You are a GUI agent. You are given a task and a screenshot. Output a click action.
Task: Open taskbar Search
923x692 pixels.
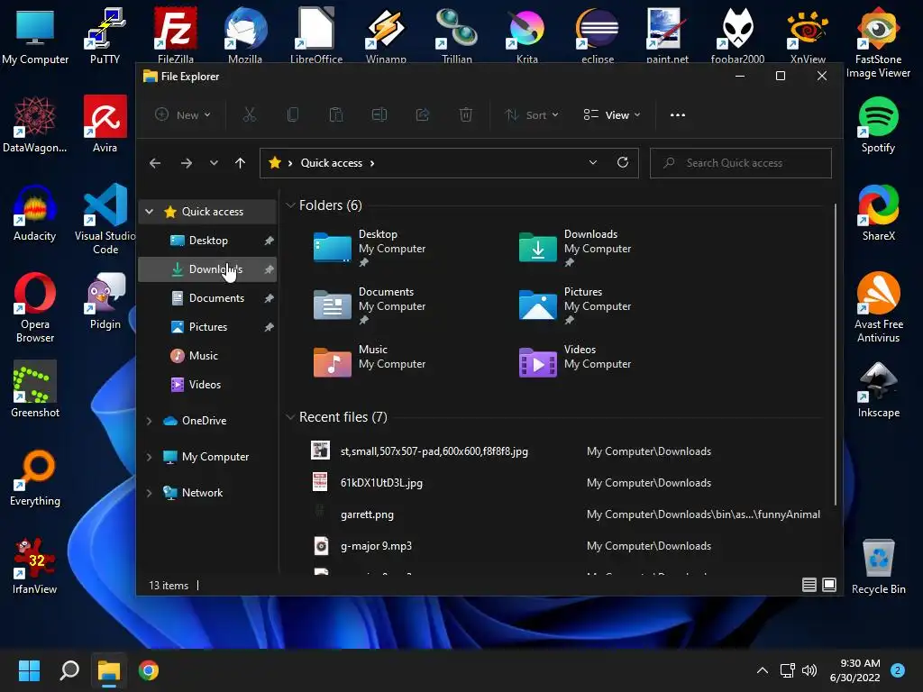[x=69, y=670]
